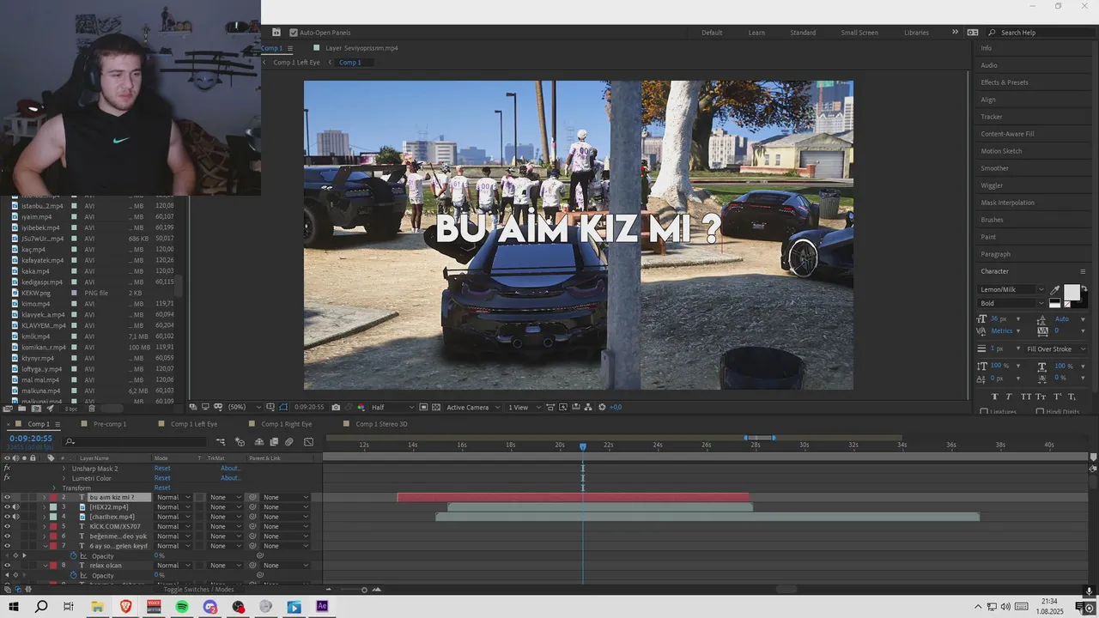Apply Superscript text style

click(x=1056, y=397)
